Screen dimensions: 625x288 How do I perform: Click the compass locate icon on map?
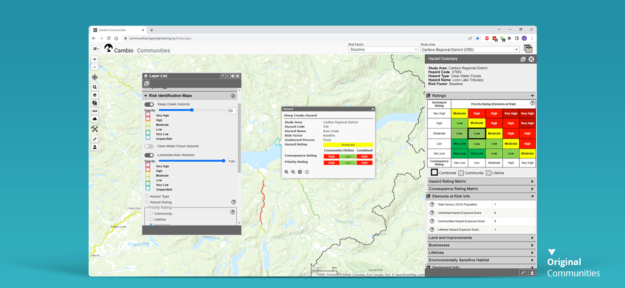pyautogui.click(x=95, y=77)
